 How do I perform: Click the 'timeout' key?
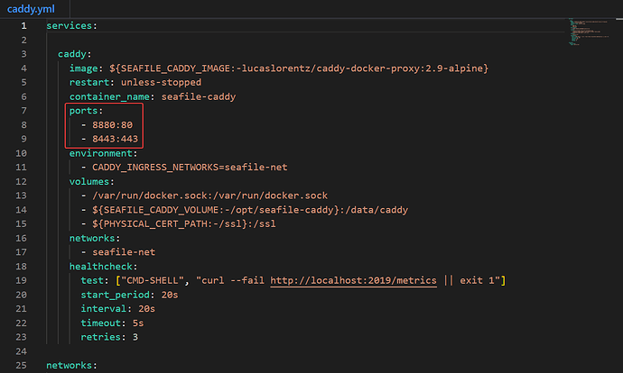pyautogui.click(x=100, y=323)
